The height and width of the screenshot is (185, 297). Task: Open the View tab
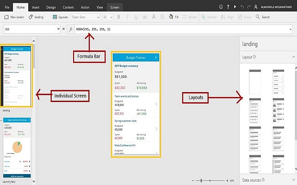[x=100, y=7]
